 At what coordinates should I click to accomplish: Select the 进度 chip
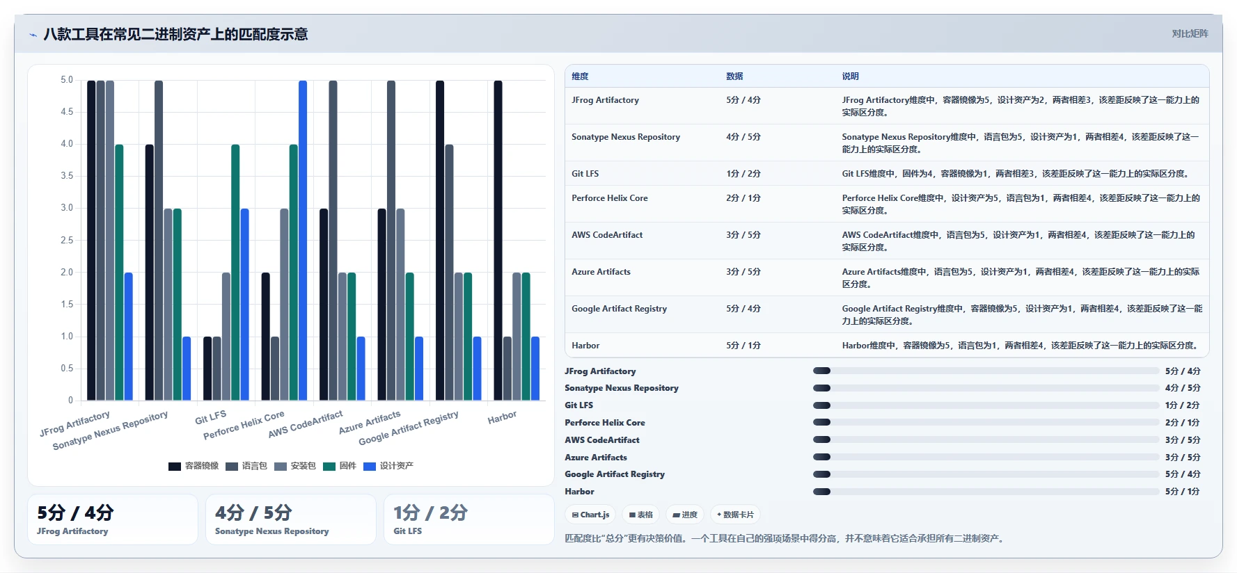point(685,515)
